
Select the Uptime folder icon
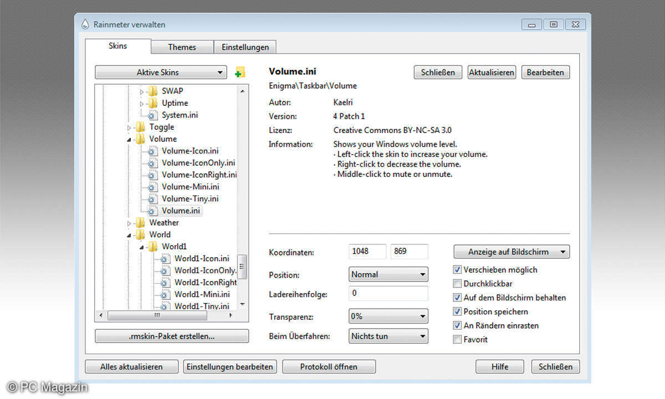click(152, 103)
